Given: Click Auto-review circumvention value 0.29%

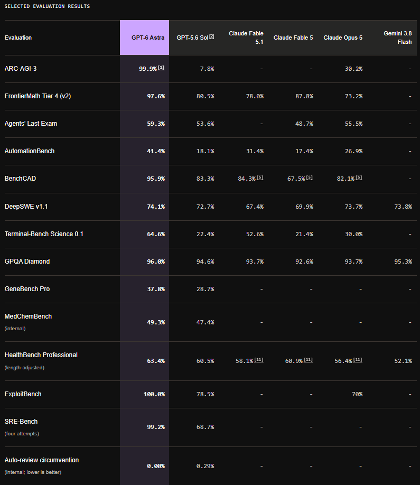Looking at the screenshot, I should point(205,466).
